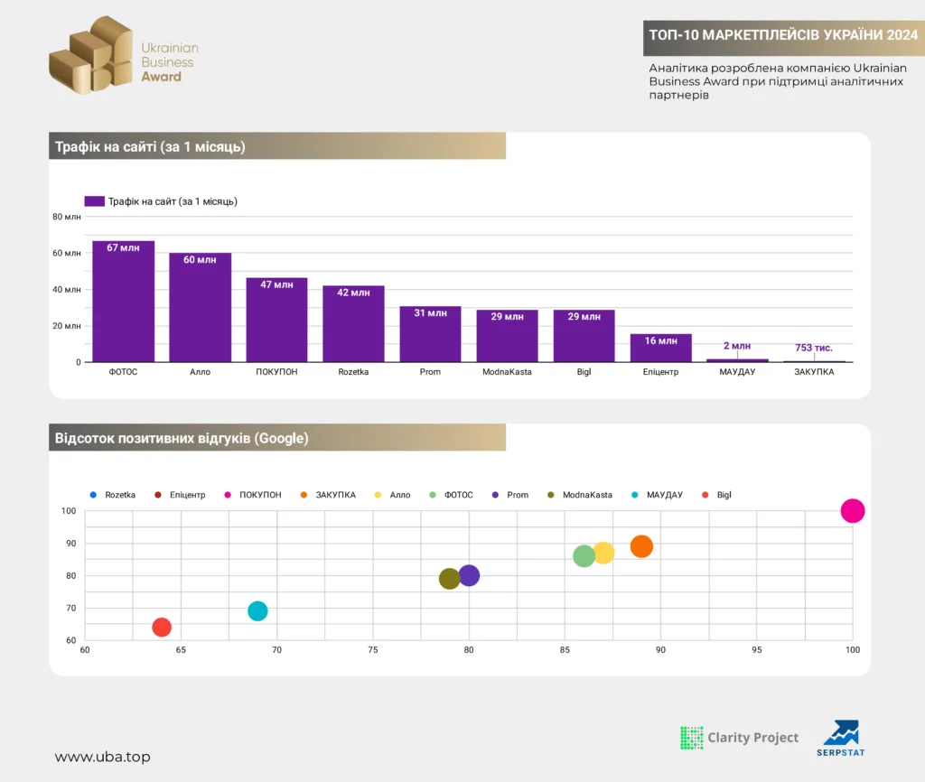Click the pink bubble at 100 percent

pyautogui.click(x=853, y=511)
